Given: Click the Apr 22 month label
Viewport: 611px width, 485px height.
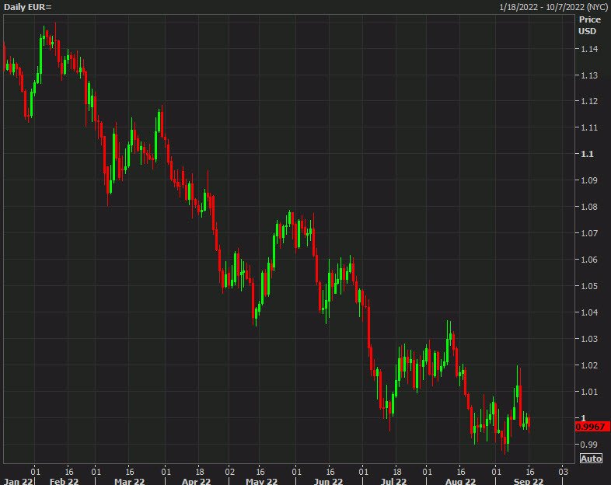Looking at the screenshot, I should [196, 481].
